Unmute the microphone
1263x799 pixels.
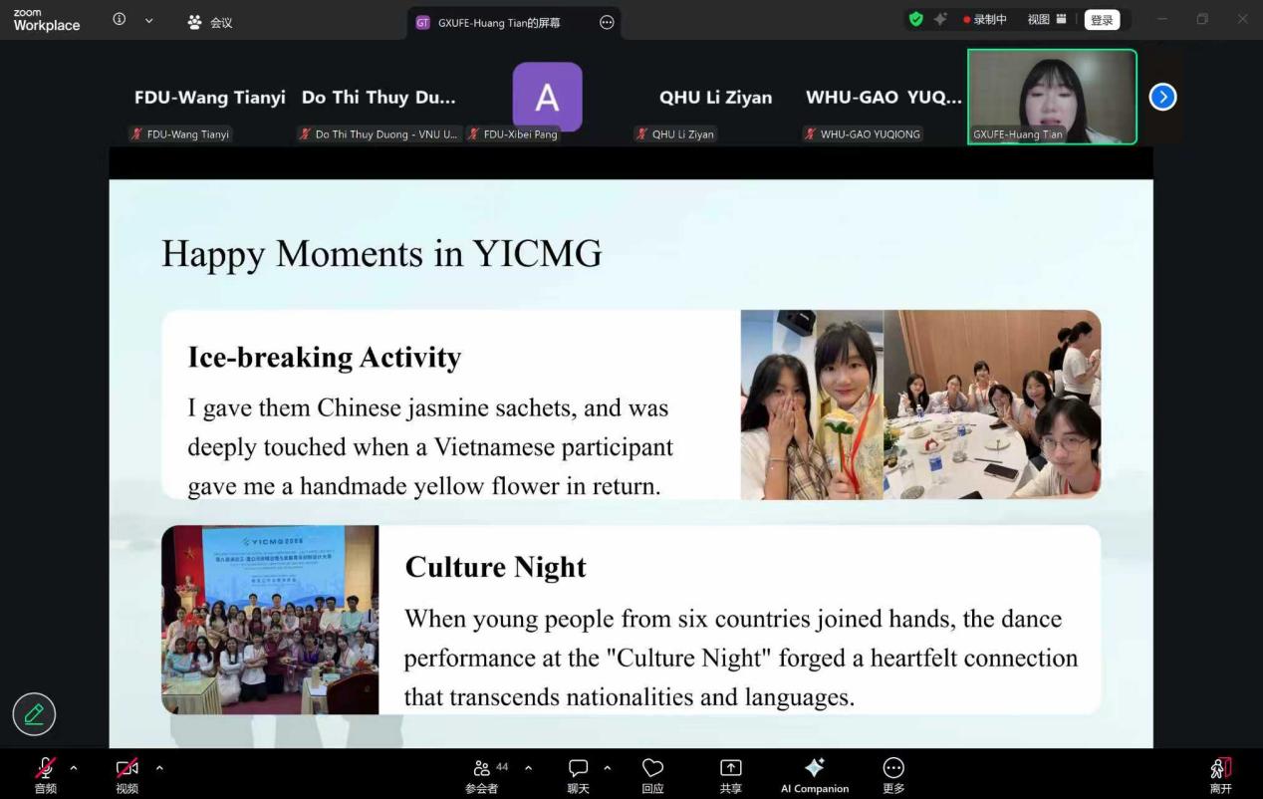point(45,774)
